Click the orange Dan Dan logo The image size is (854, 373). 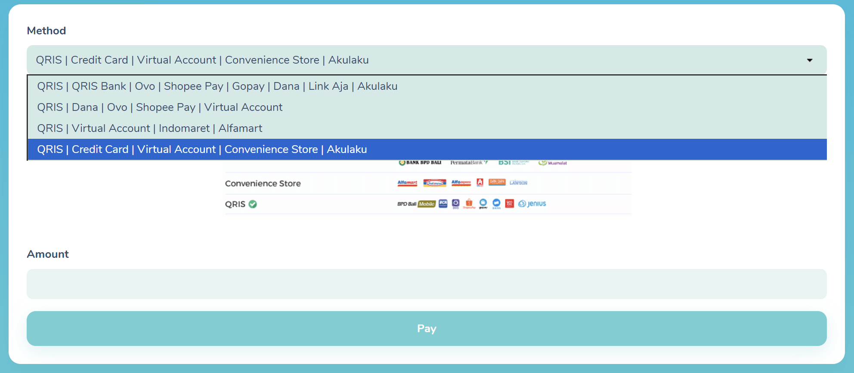[x=497, y=182]
